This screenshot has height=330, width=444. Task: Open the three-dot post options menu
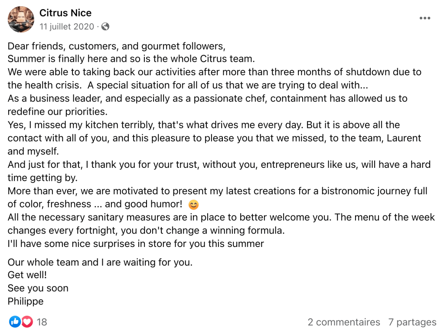click(x=425, y=18)
